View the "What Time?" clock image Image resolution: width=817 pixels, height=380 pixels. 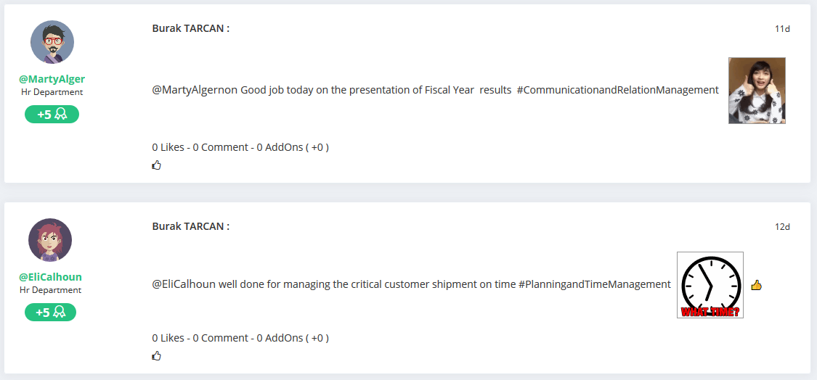pos(710,285)
